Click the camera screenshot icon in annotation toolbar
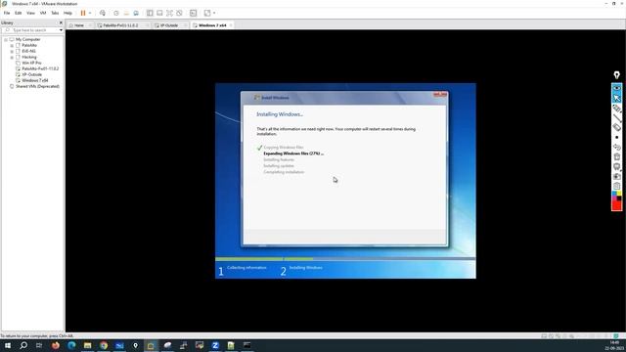 coord(617,176)
